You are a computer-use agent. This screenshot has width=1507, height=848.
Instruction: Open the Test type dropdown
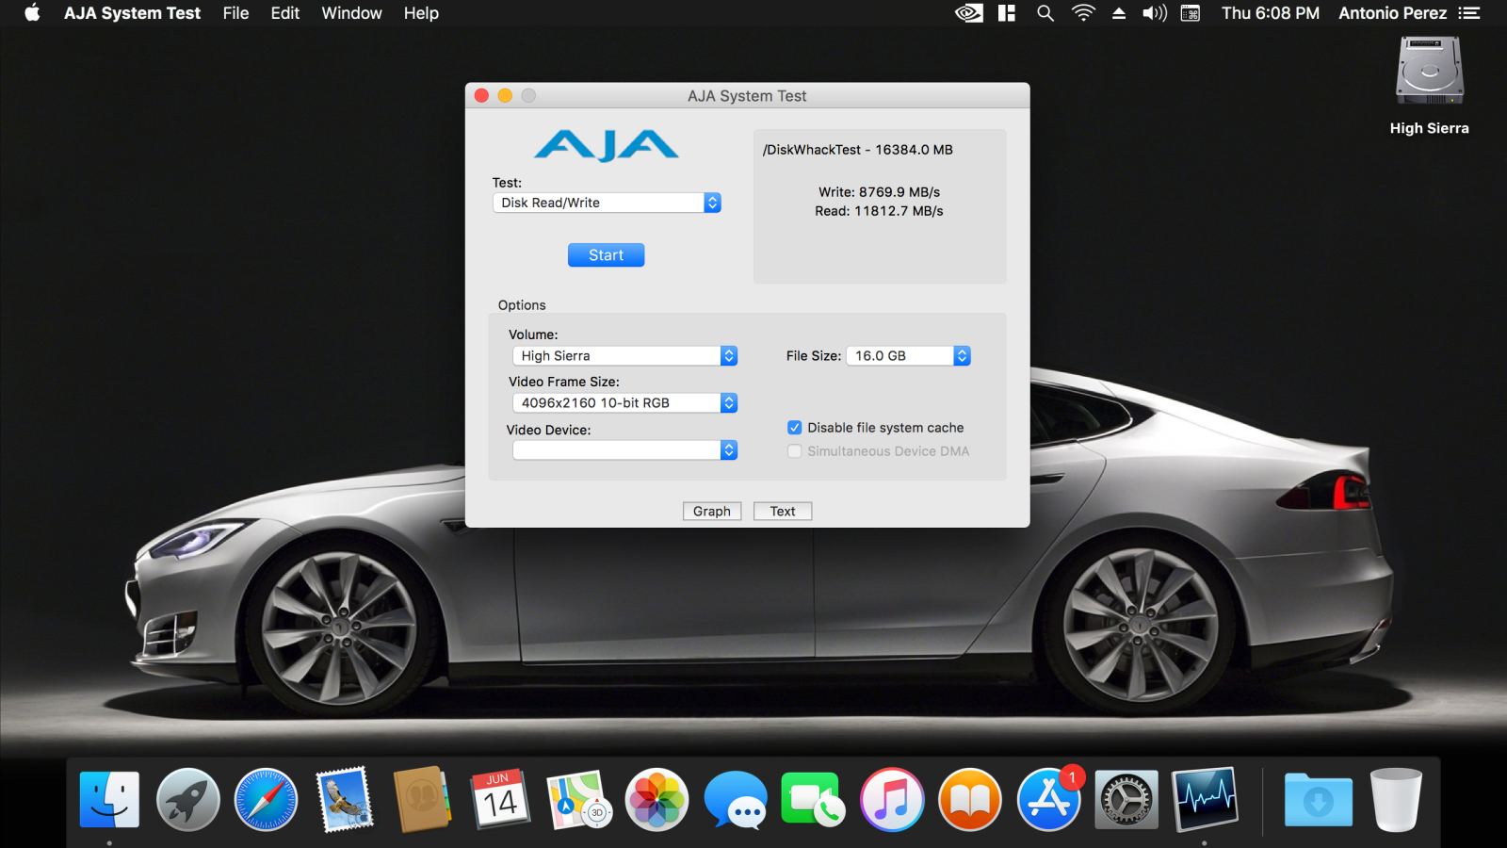tap(607, 203)
